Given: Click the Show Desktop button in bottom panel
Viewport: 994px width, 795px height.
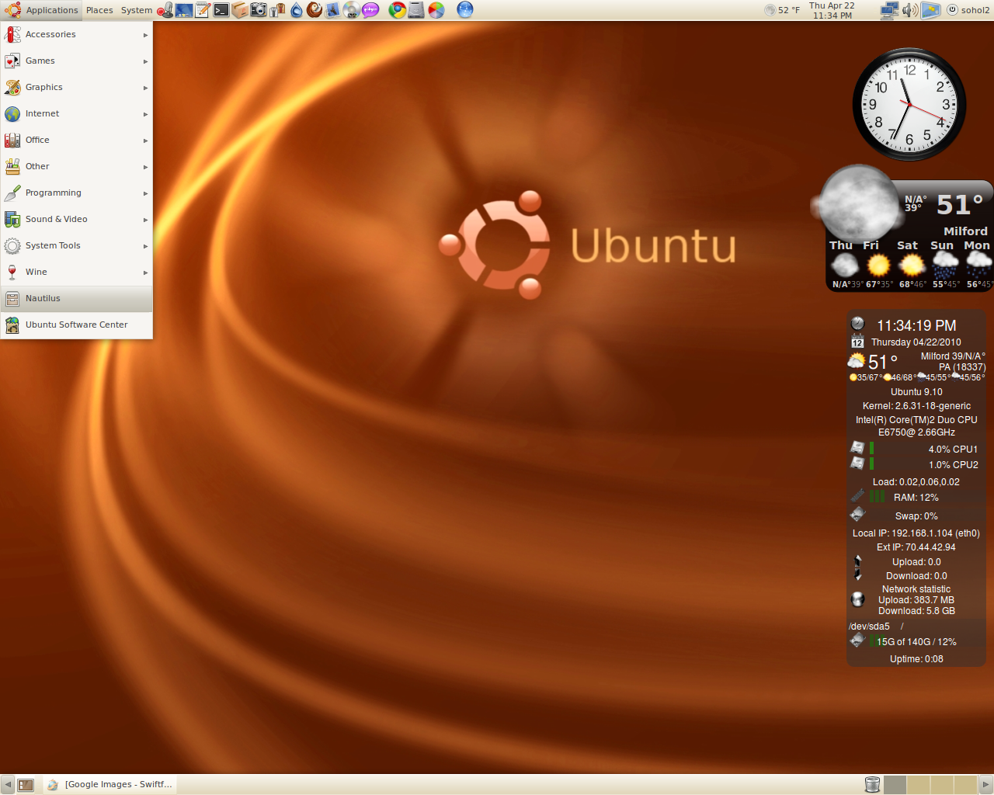Looking at the screenshot, I should tap(26, 785).
